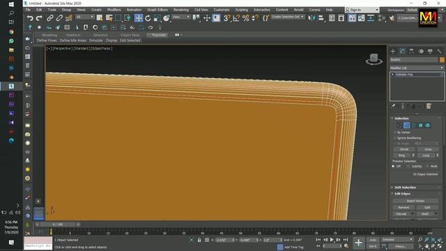
Task: Click the Unlink Selection broken chain icon
Action: point(59,18)
